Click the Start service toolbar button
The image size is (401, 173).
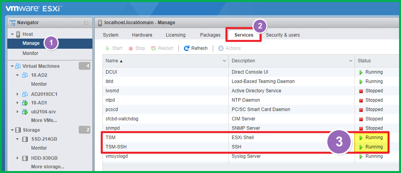tap(114, 48)
